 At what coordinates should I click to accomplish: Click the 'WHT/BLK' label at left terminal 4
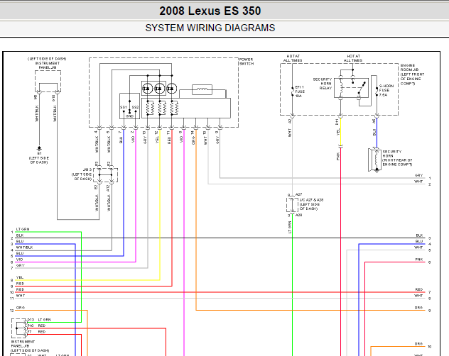(x=24, y=247)
